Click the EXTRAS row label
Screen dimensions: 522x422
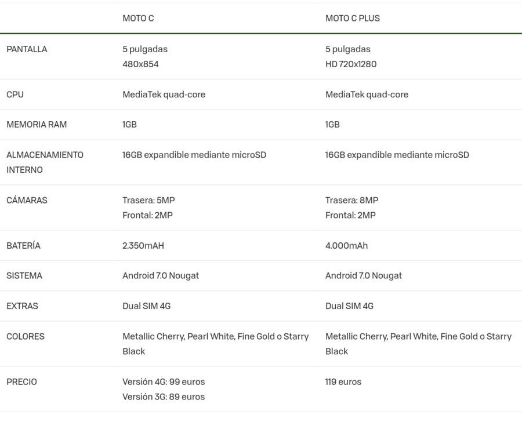[x=22, y=306]
